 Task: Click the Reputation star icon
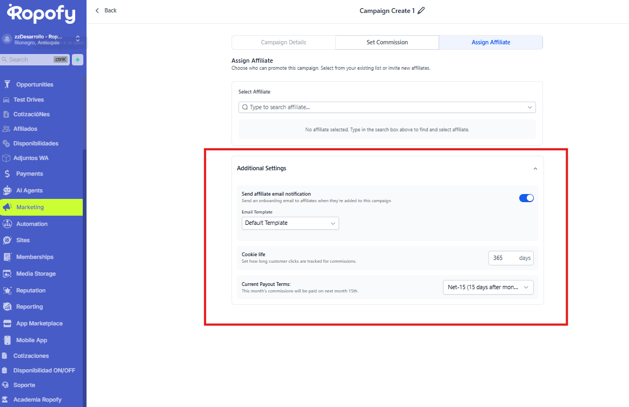[7, 290]
